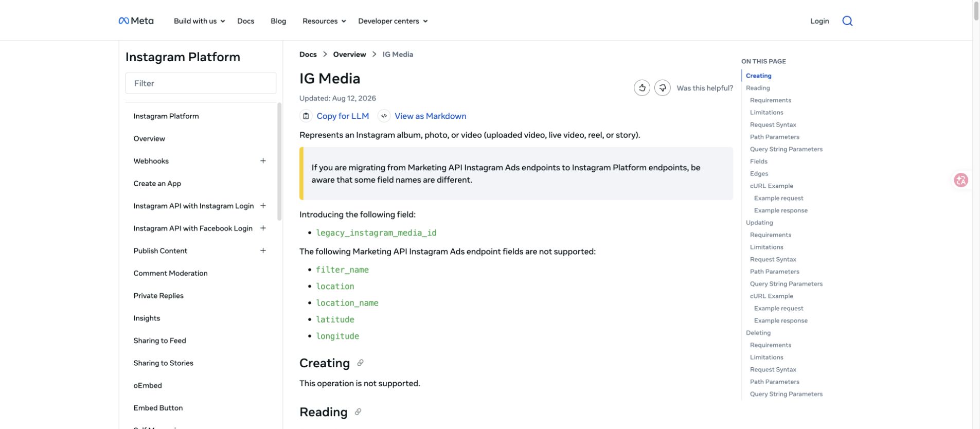
Task: Expand the Webhooks plus icon
Action: (263, 160)
